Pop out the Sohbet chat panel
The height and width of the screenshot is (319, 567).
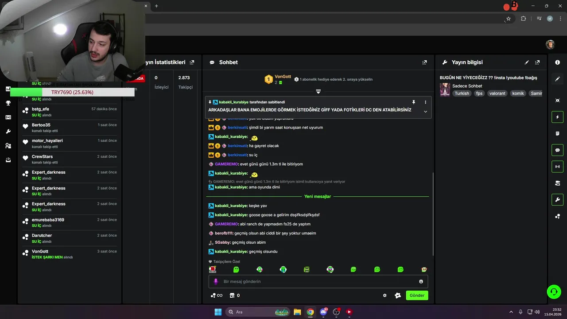pos(424,62)
